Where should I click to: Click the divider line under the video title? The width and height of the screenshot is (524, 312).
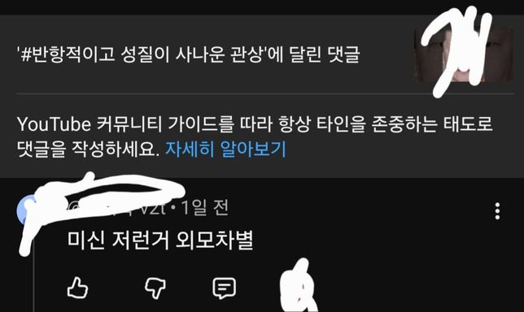click(x=265, y=94)
